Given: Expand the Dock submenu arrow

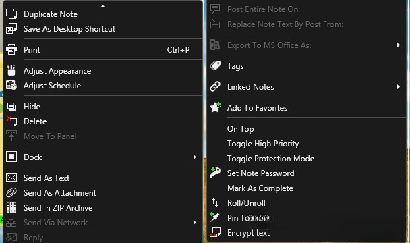Looking at the screenshot, I should [x=194, y=157].
